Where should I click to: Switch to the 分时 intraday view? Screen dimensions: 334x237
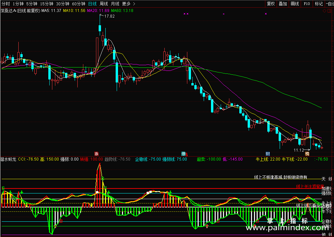point(5,4)
